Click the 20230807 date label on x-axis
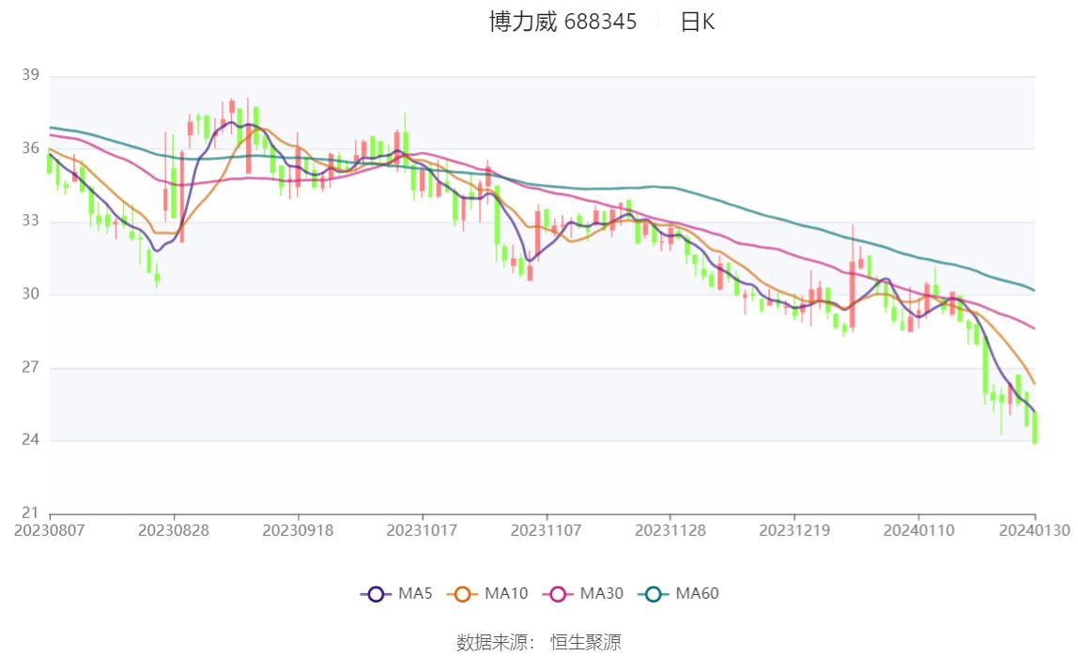The height and width of the screenshot is (656, 1078). 50,530
